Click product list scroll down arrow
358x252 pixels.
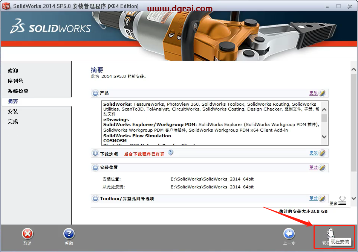click(x=324, y=137)
